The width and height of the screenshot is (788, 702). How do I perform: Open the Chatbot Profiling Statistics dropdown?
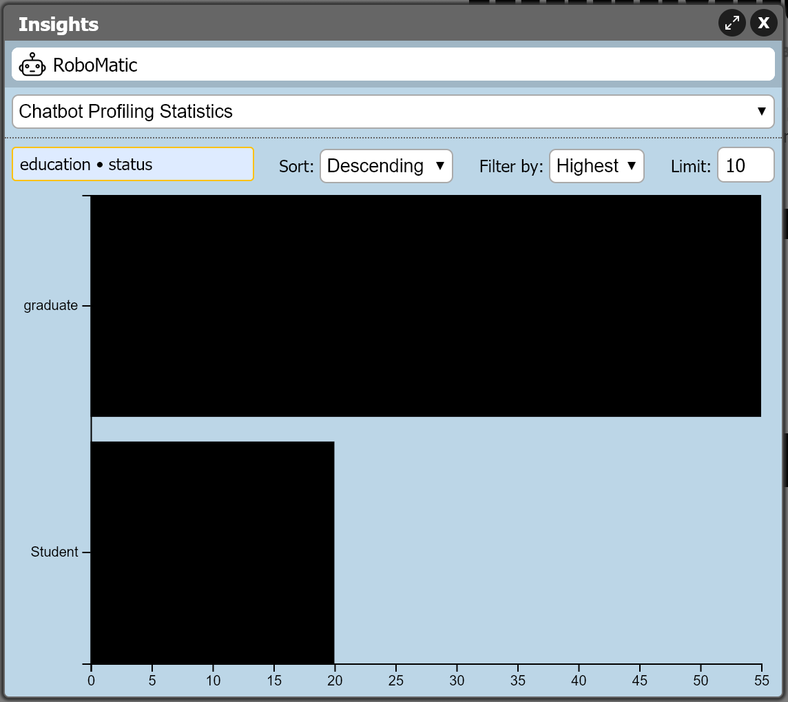click(x=393, y=112)
